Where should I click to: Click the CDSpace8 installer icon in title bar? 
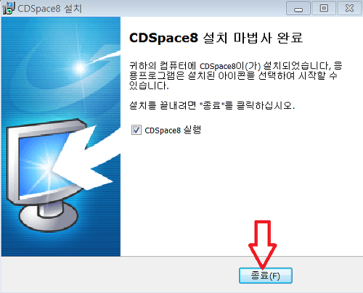click(x=9, y=8)
